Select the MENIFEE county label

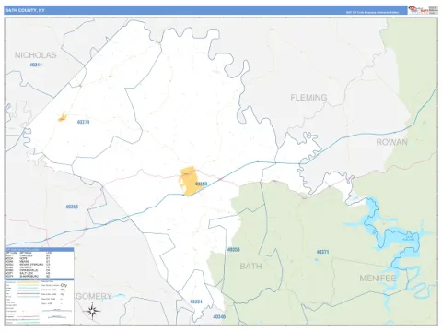click(x=378, y=279)
